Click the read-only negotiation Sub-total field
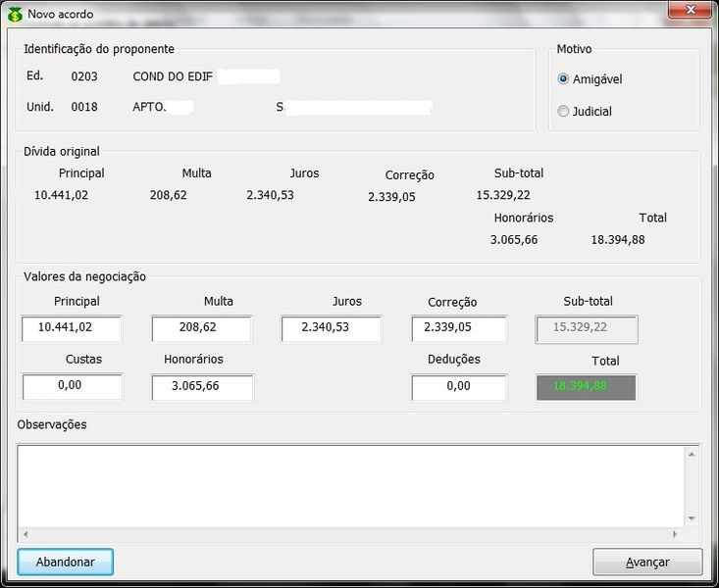719x588 pixels. (587, 329)
